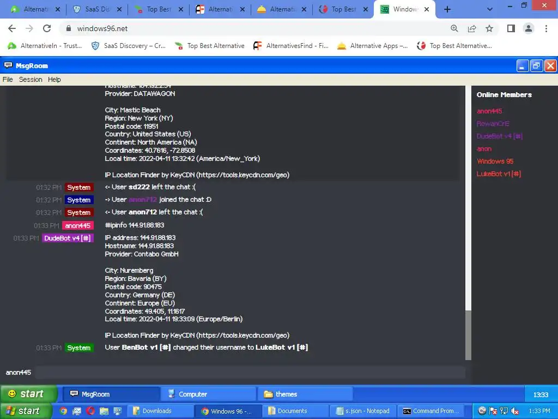Open SaaS Discovery bookmark
This screenshot has height=419, width=558.
coord(129,46)
